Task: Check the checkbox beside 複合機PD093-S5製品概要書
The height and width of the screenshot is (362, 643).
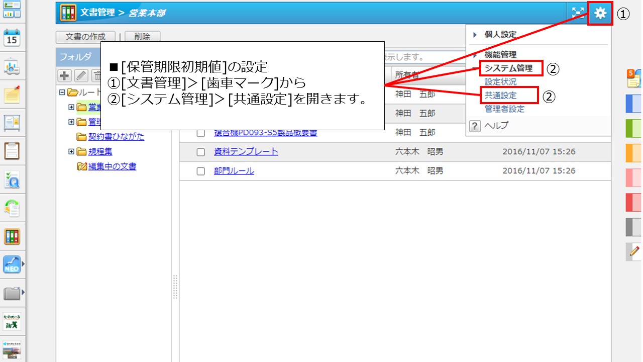Action: pyautogui.click(x=200, y=132)
